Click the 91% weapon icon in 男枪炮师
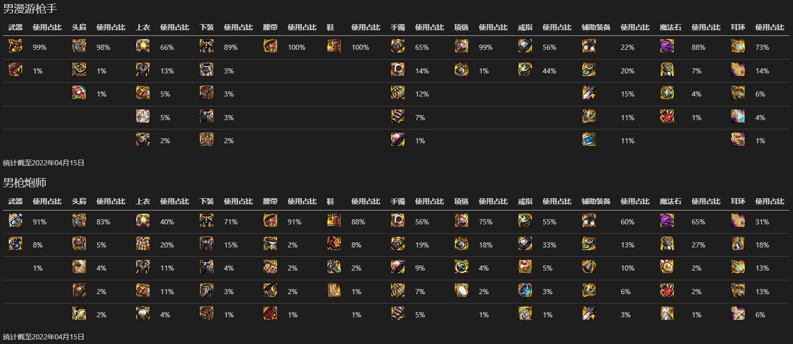The height and width of the screenshot is (344, 793). click(x=15, y=221)
